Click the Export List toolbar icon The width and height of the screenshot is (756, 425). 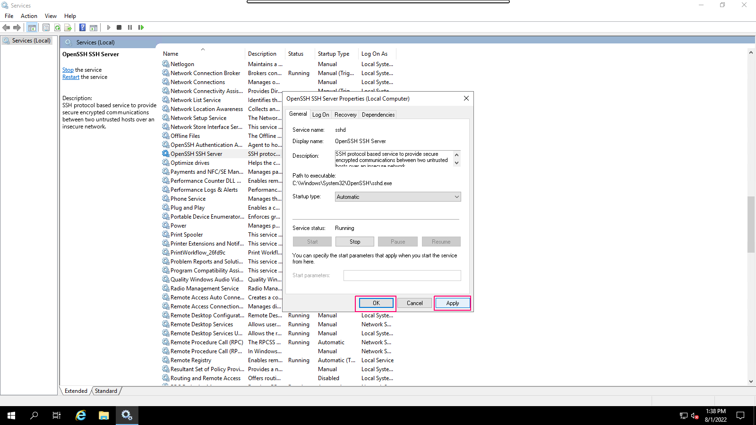[68, 27]
